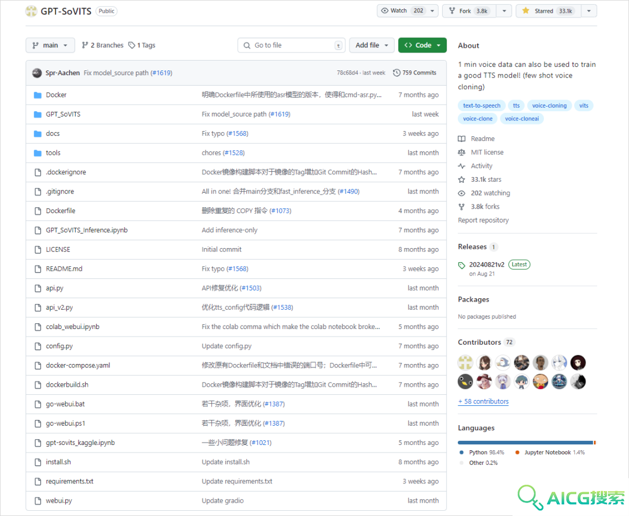The height and width of the screenshot is (516, 629).
Task: Click Report repository link
Action: [483, 220]
